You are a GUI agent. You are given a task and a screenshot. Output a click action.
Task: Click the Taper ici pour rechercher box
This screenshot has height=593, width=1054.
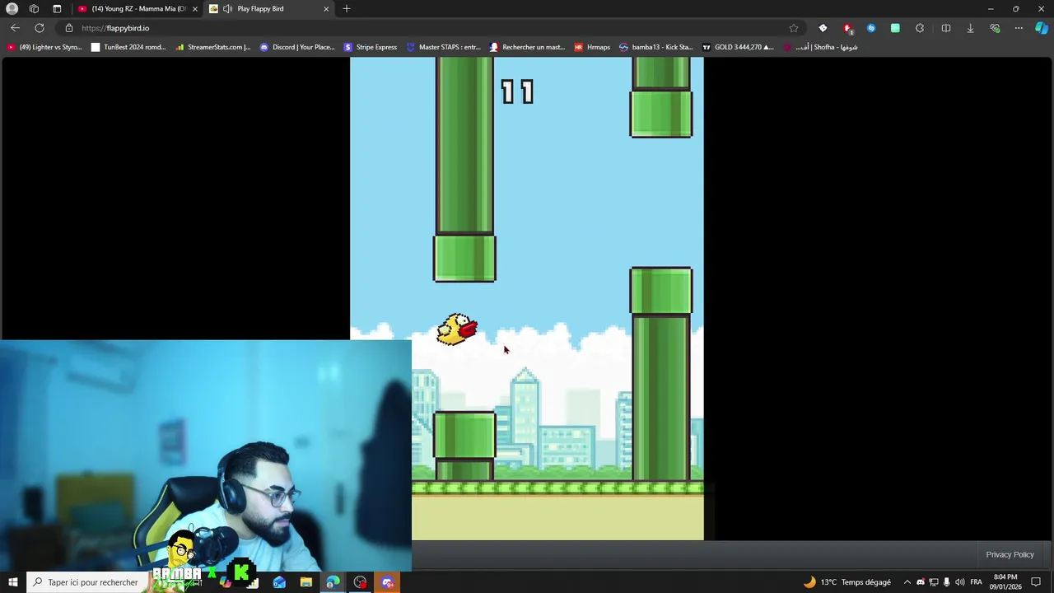(x=87, y=582)
